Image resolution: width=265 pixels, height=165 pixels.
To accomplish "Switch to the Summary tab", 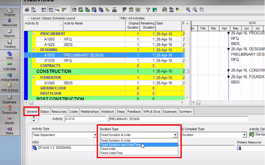I will click(x=185, y=112).
